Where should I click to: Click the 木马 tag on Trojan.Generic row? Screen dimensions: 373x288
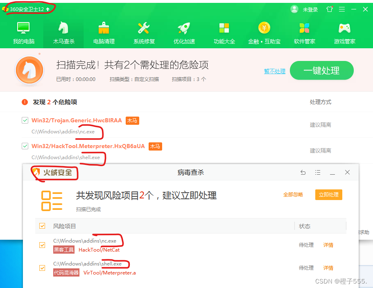coord(132,120)
